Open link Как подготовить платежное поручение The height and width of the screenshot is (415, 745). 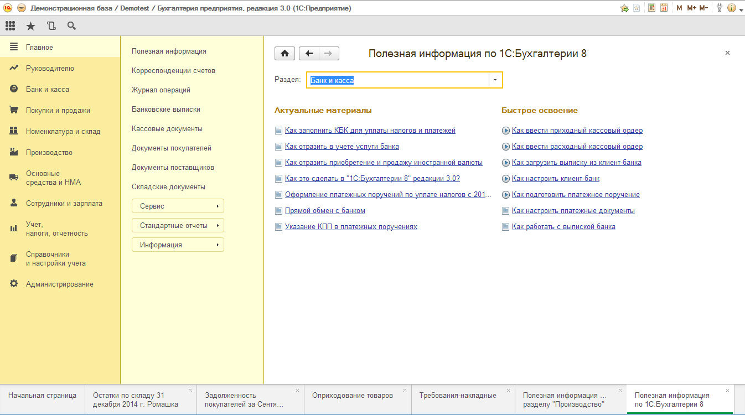coord(576,195)
